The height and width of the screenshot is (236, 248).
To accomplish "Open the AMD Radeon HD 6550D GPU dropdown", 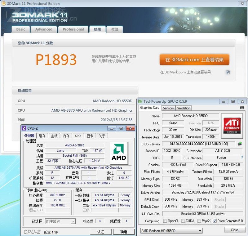I will pos(171,231).
